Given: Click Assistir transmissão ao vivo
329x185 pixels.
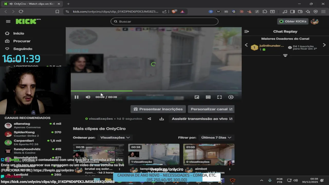Looking at the screenshot, I should (x=202, y=119).
